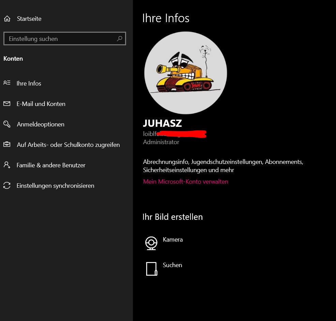Click the Anmeldeoptionen key icon
Image resolution: width=336 pixels, height=321 pixels.
7,124
